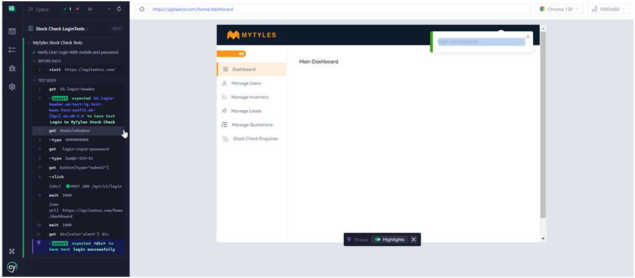Click the Cypress 'cy' logo
This screenshot has width=635, height=278.
coord(12,267)
